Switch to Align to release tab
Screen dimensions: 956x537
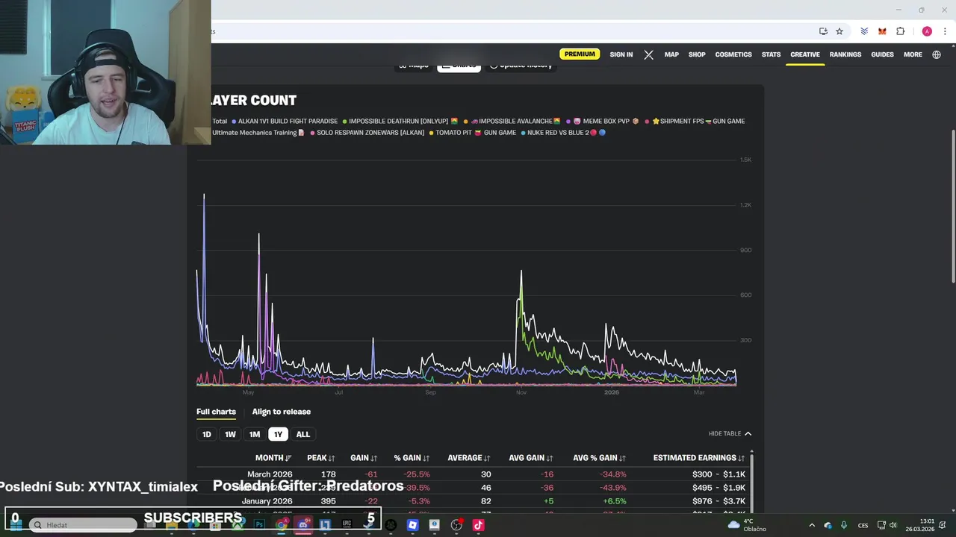[281, 412]
